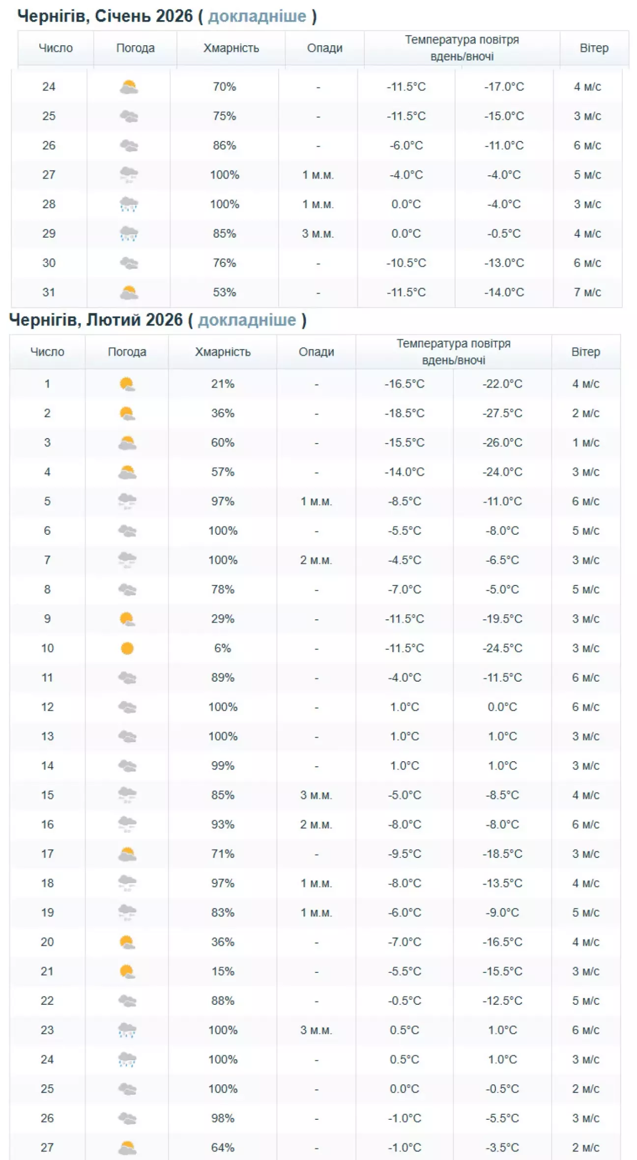This screenshot has width=637, height=1160.
Task: Click the Погода header in the Січень table
Action: coord(135,48)
